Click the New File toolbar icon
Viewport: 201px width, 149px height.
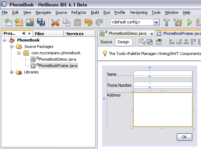[x=9, y=22]
